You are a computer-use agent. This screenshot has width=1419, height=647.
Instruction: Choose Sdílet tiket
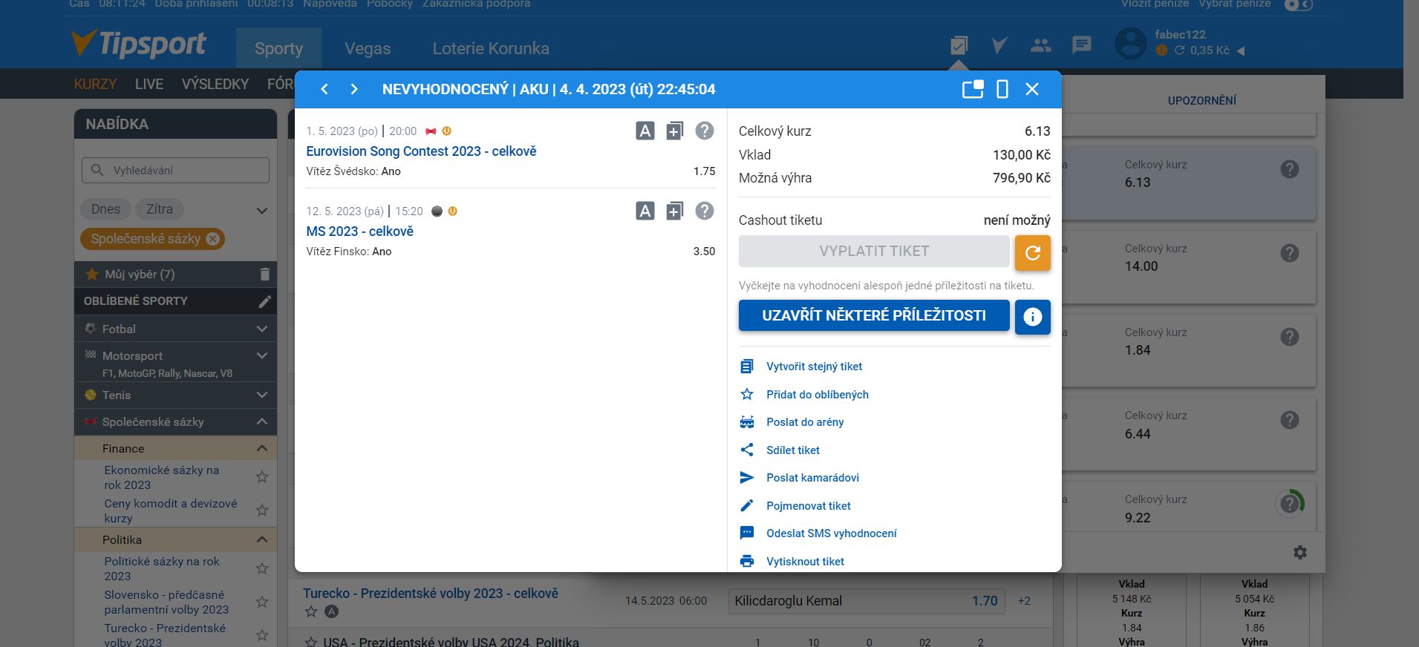793,450
